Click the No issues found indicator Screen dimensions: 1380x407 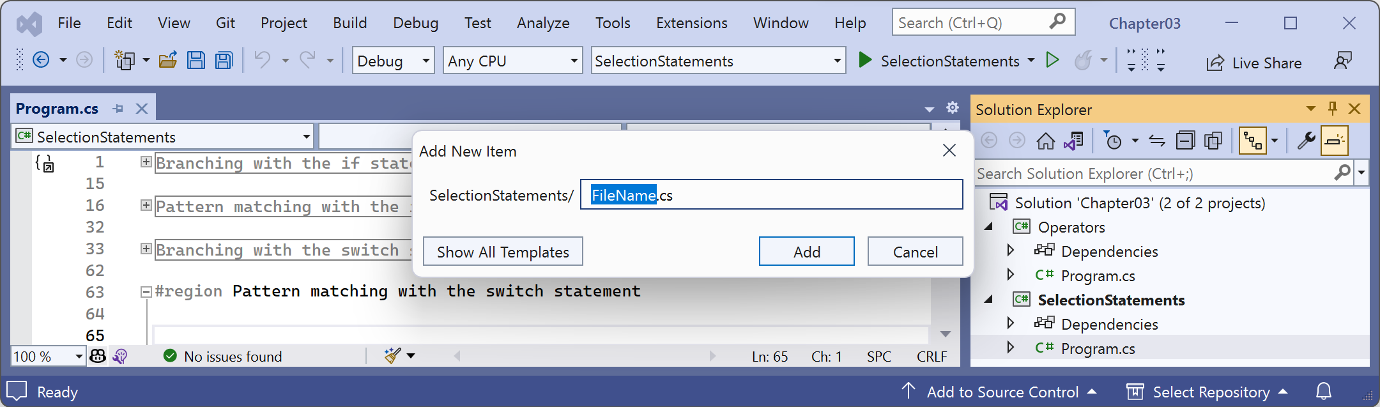coord(223,356)
